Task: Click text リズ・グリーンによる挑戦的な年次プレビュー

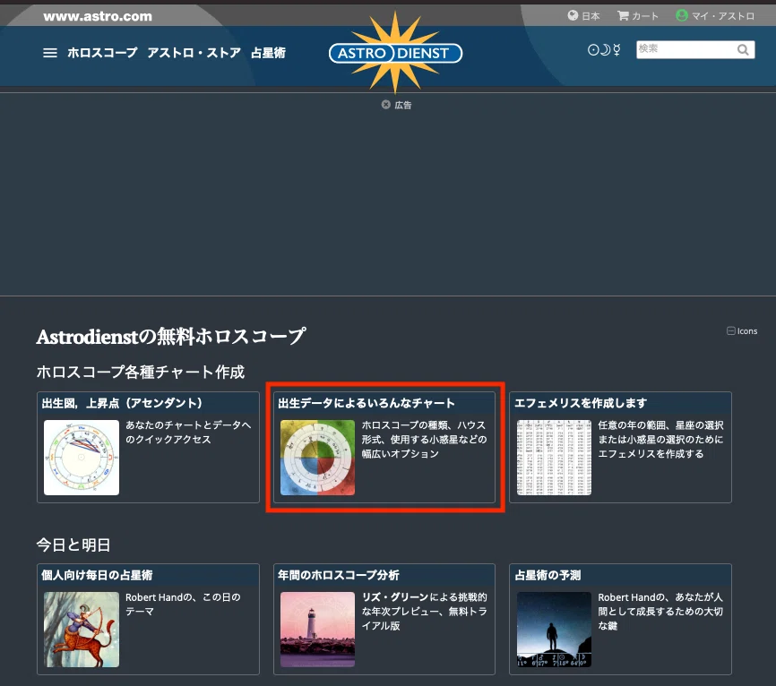Action: pos(424,612)
